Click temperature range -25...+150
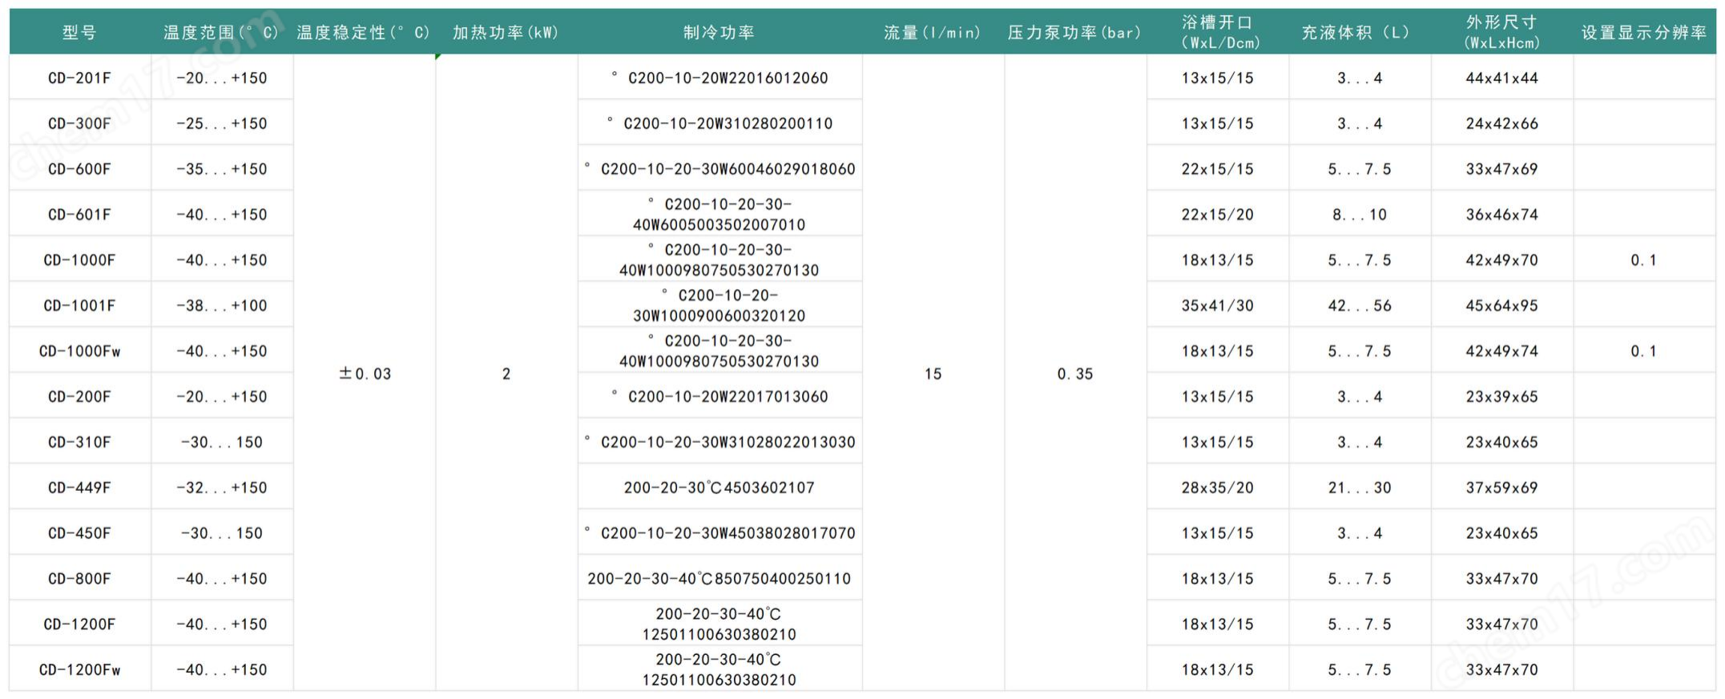 [222, 123]
